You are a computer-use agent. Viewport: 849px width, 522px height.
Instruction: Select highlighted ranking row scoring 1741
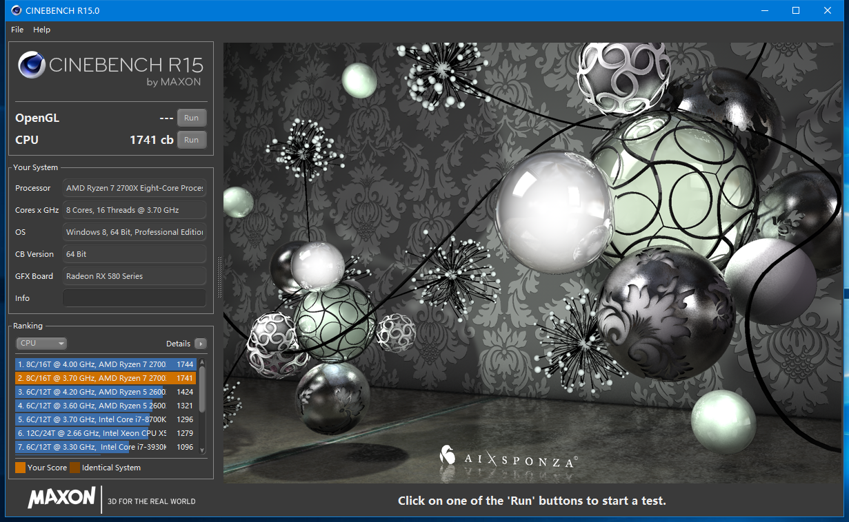click(x=106, y=378)
